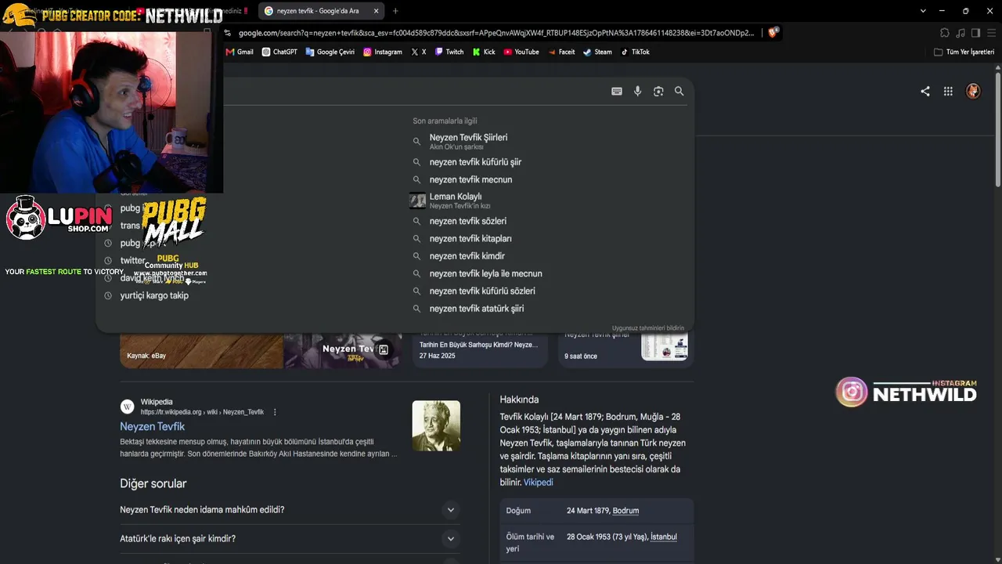Open the Faceit bookmark
The image size is (1002, 564).
click(x=561, y=52)
